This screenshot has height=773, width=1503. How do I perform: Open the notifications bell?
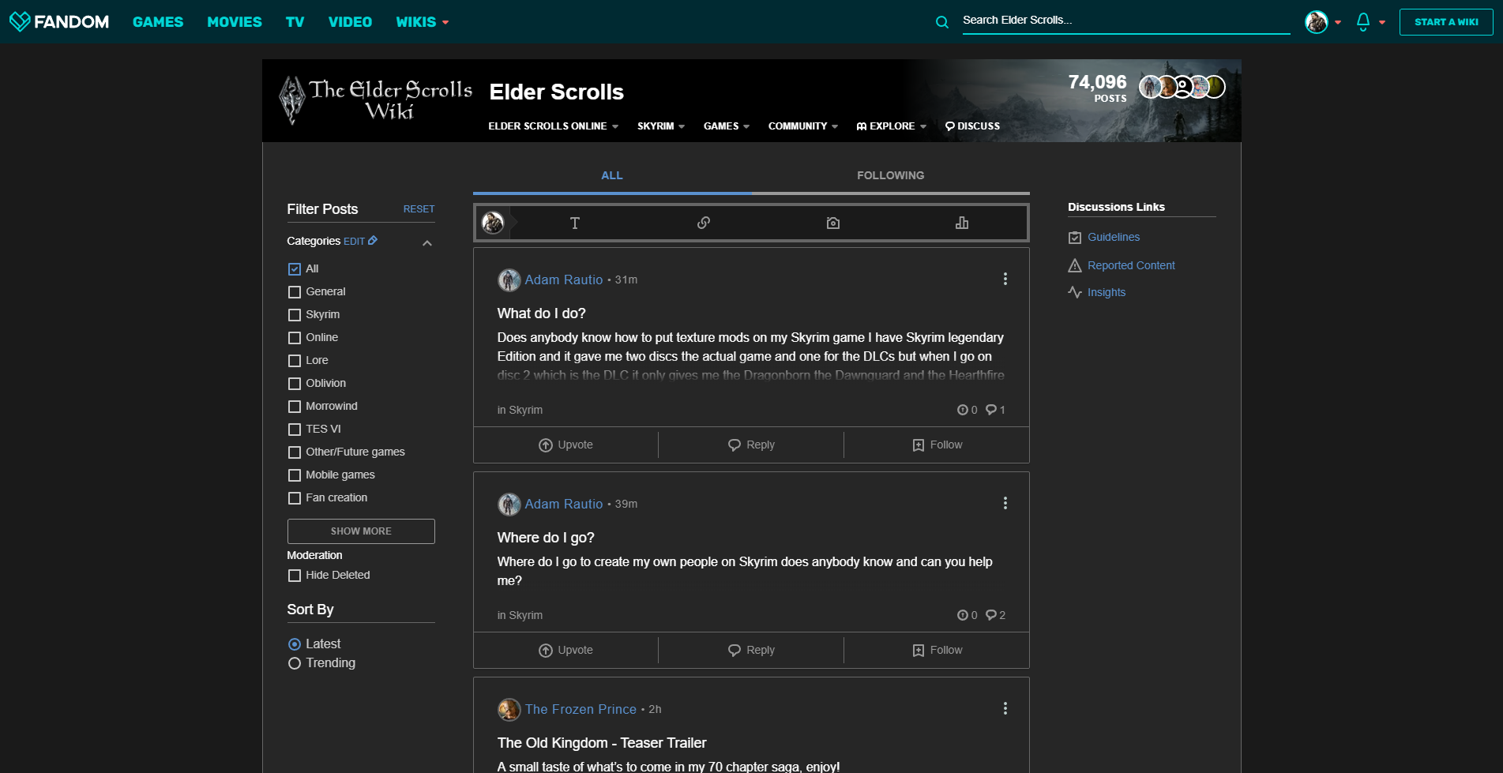[1363, 22]
